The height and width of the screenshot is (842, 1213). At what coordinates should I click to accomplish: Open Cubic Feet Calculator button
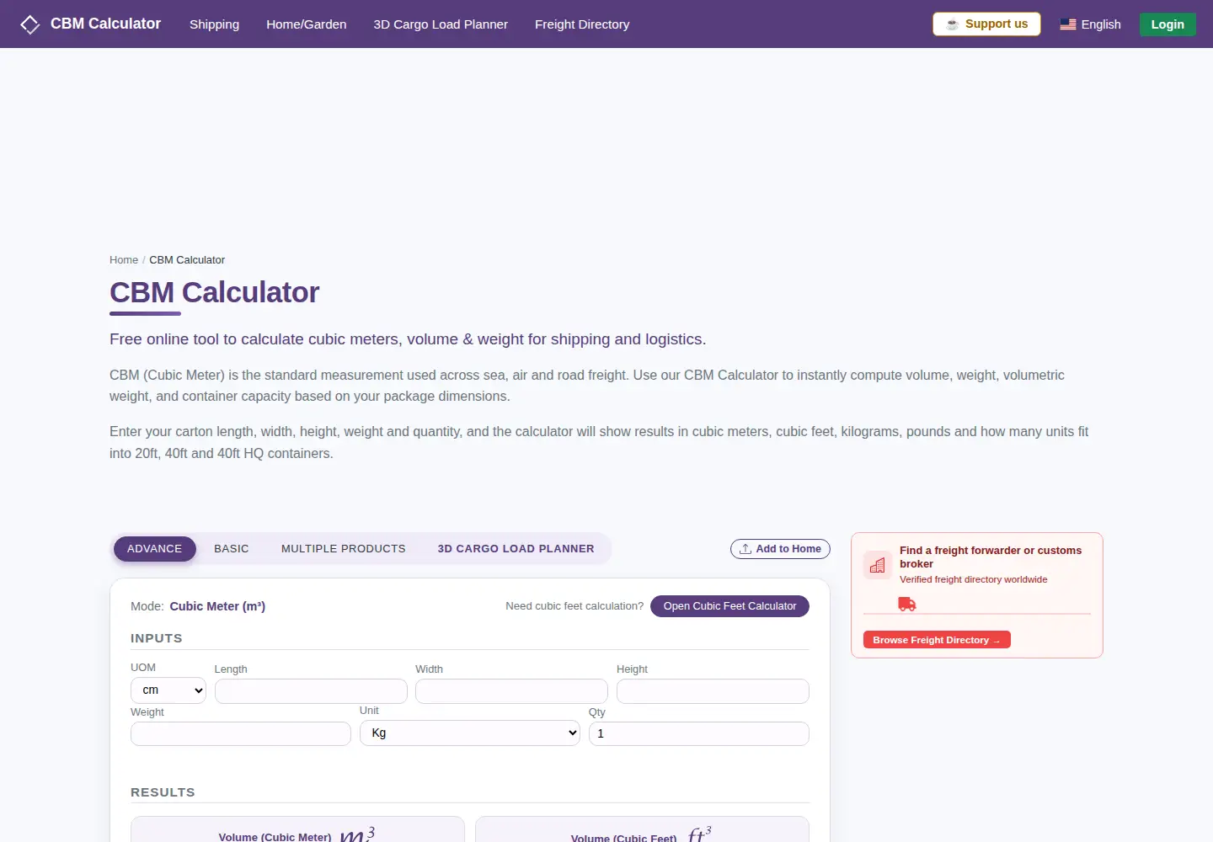pos(729,606)
